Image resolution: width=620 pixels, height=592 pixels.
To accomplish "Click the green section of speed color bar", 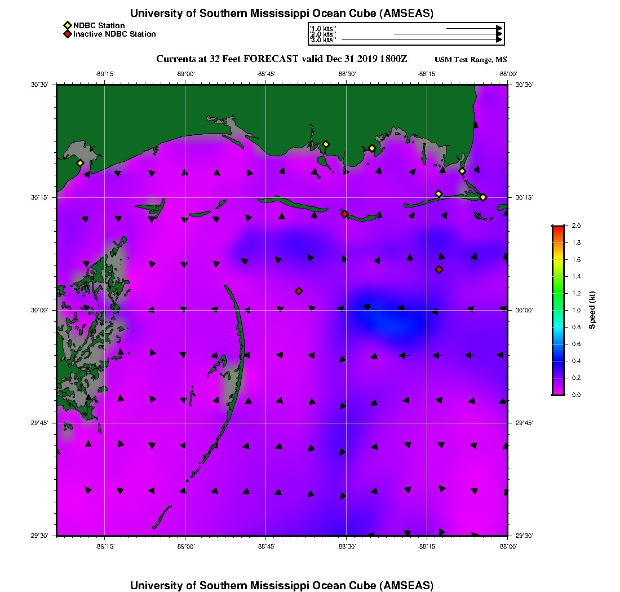I will [x=557, y=293].
